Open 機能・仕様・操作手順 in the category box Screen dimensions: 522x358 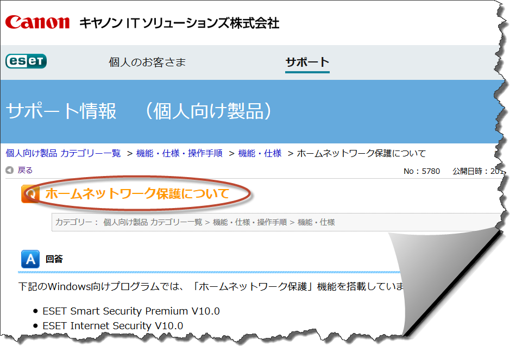250,222
